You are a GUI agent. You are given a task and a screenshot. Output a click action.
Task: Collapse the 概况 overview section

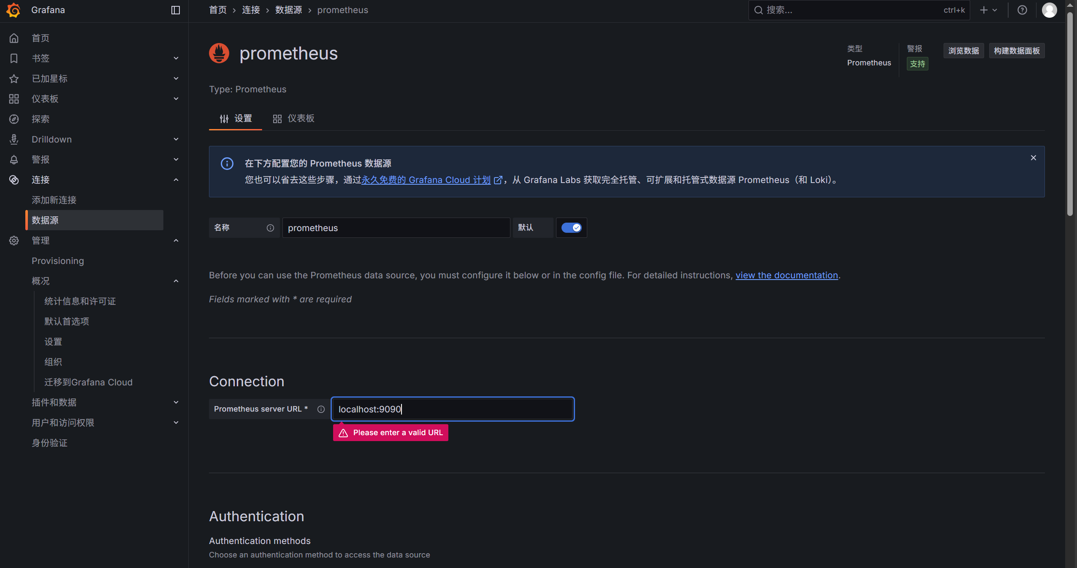(176, 281)
